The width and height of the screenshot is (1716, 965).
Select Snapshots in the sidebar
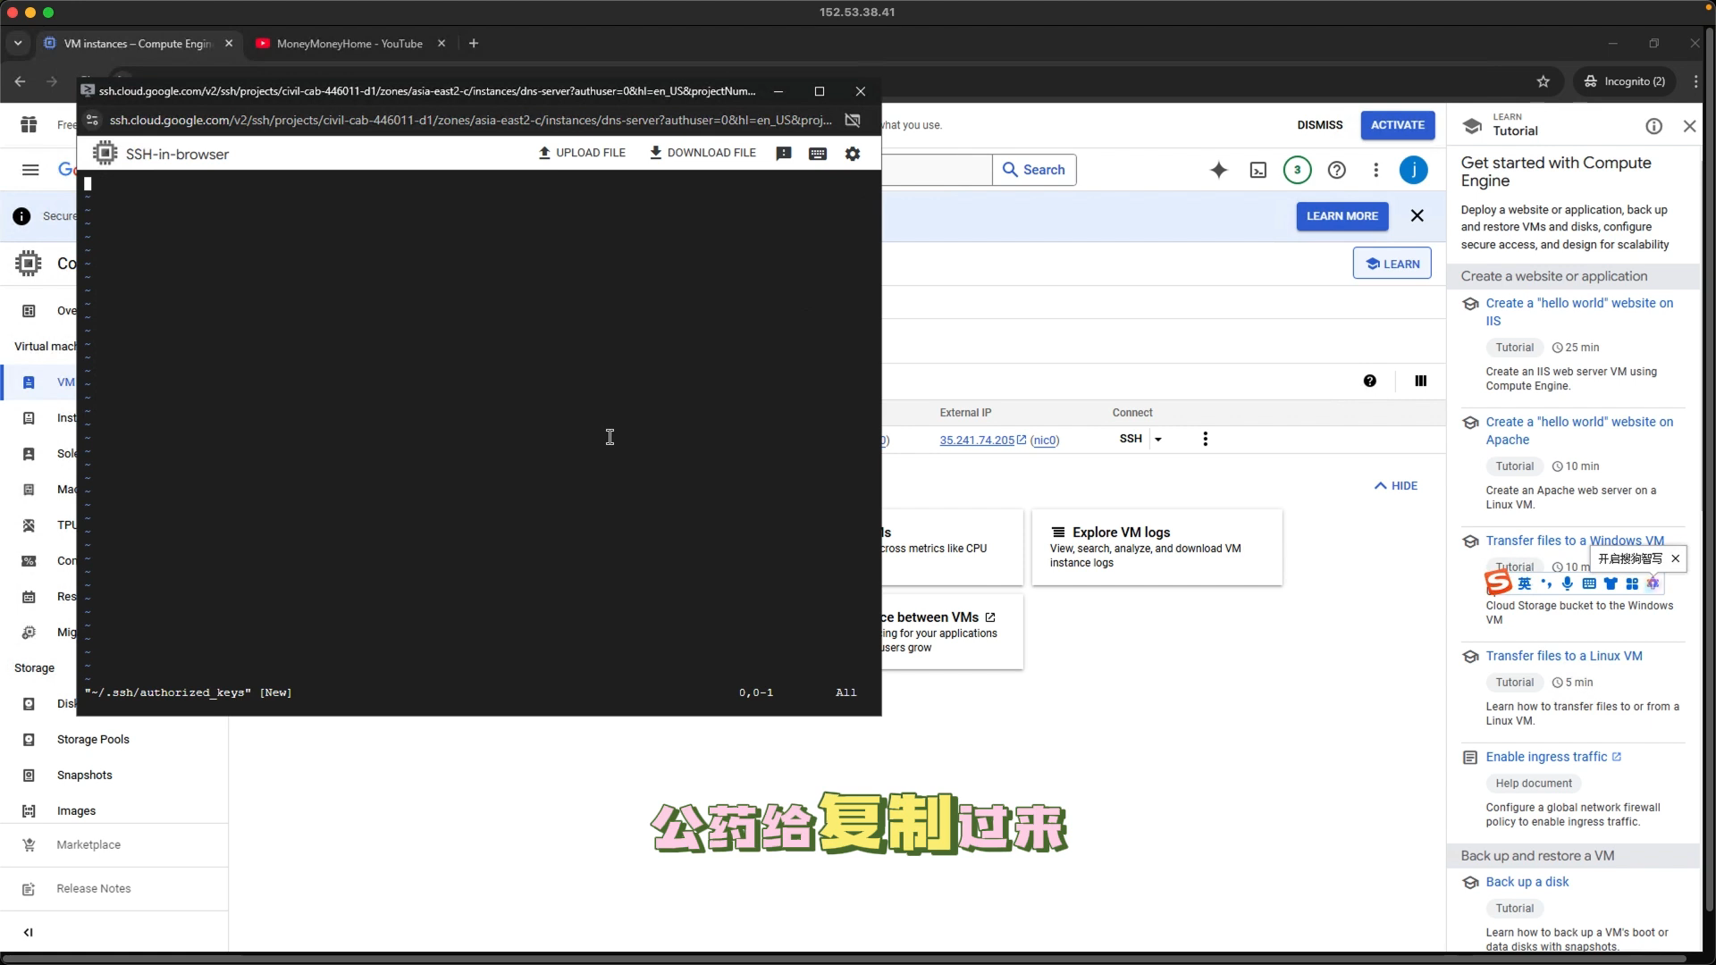85,776
